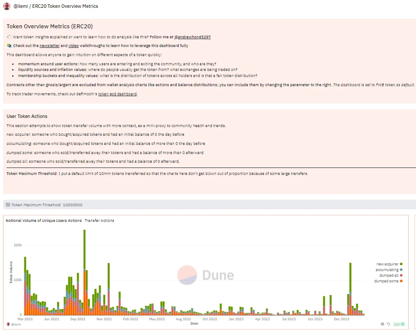416x332 pixels.
Task: Click the @ilemi profile avatar in header
Action: coord(7,6)
